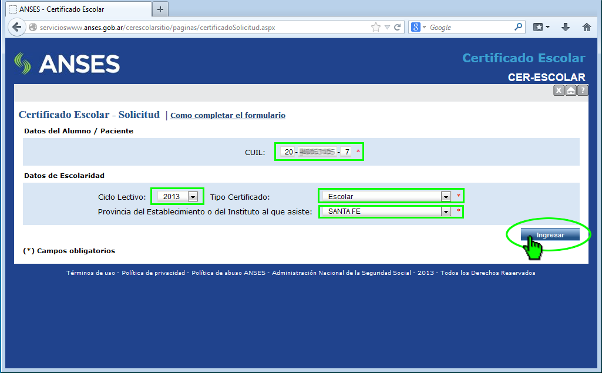Click the blurred CUIL middle number field
Image resolution: width=602 pixels, height=373 pixels.
click(317, 152)
